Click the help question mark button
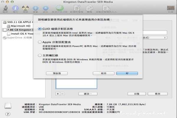Image resolution: width=177 pixels, height=118 pixels. tap(8, 114)
